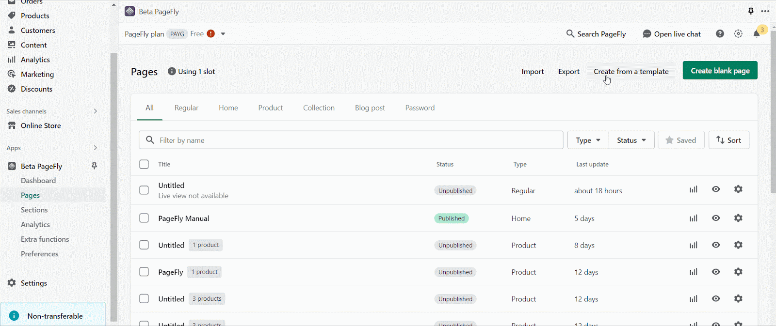Open the notifications bell
This screenshot has height=326, width=776.
point(757,34)
